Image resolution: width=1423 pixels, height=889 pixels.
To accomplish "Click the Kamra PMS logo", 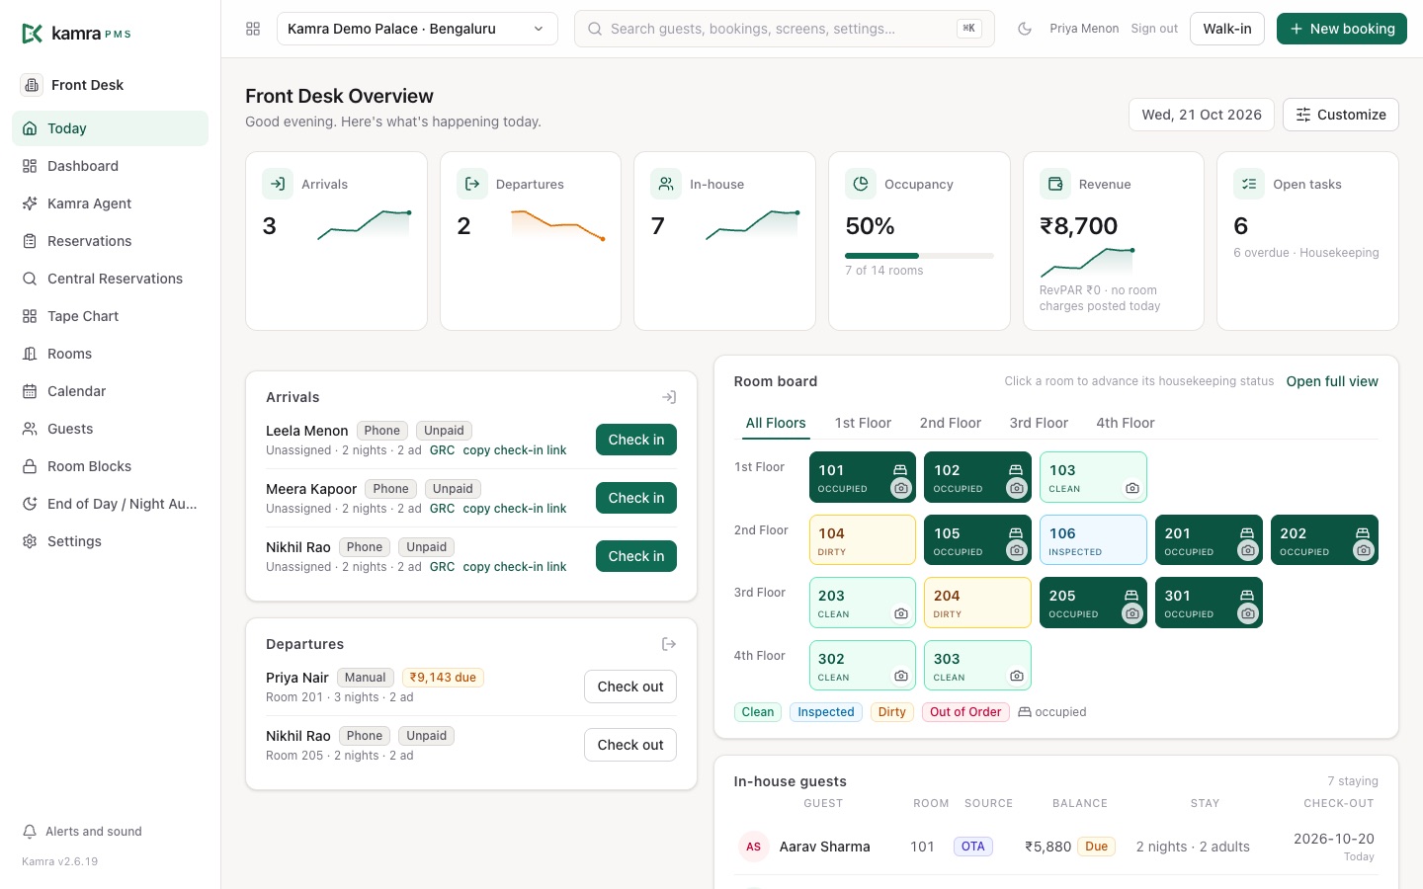I will coord(76,34).
